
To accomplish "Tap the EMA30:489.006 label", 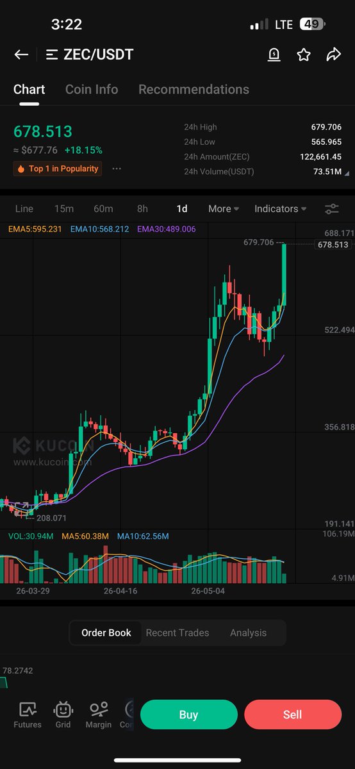I will click(x=167, y=229).
